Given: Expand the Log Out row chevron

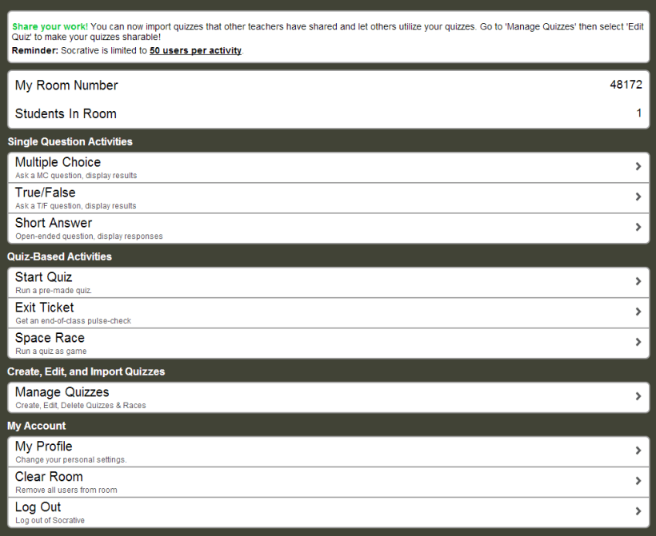Looking at the screenshot, I should [638, 510].
